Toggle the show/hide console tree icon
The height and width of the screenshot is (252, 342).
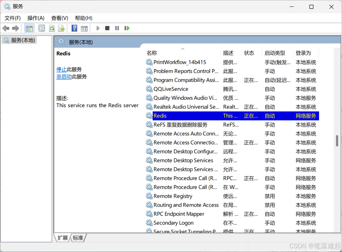(29, 28)
